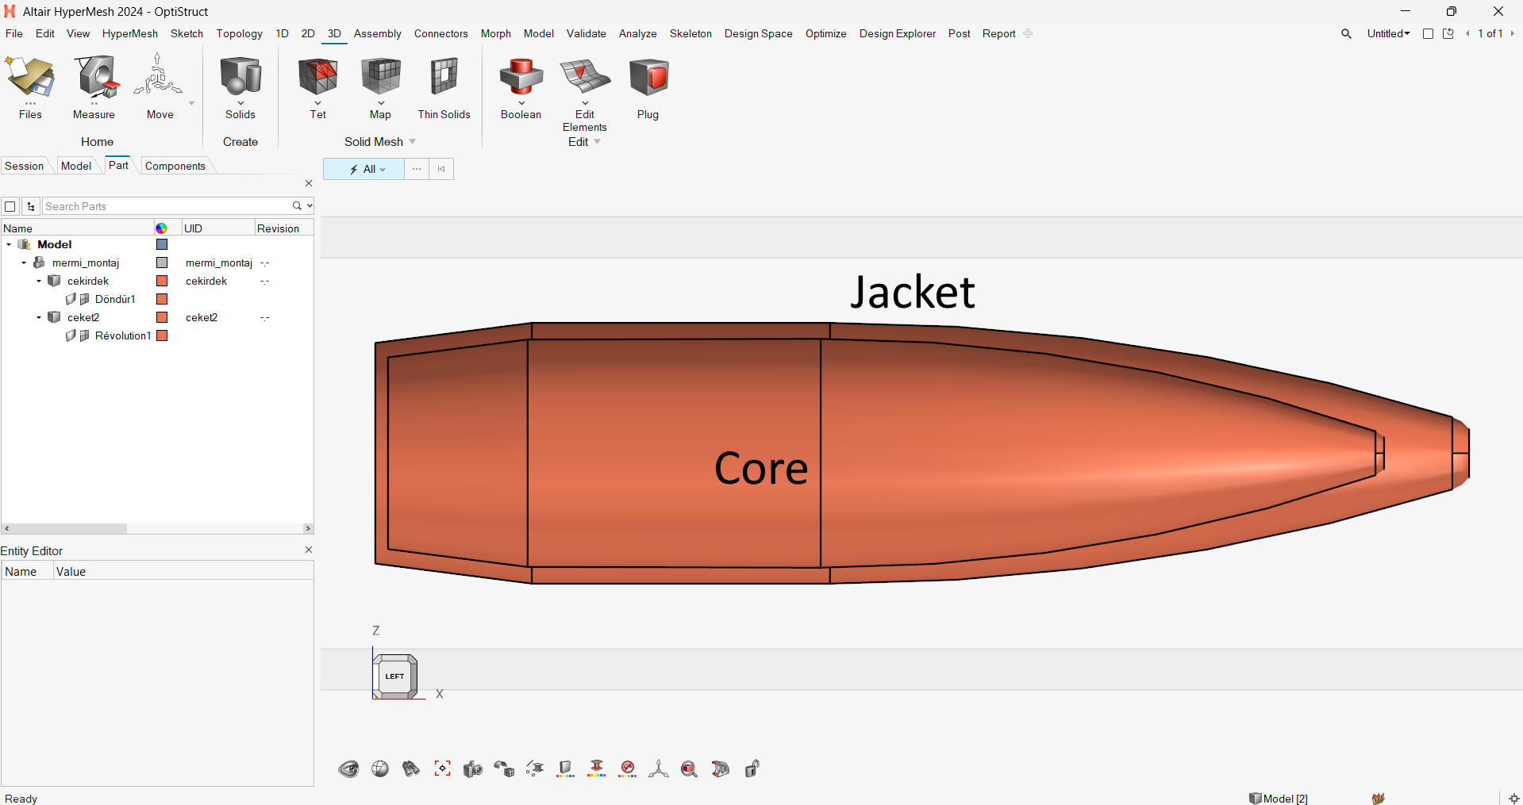Image resolution: width=1523 pixels, height=805 pixels.
Task: Click the eye view icon in the bottom toolbar
Action: (x=348, y=769)
